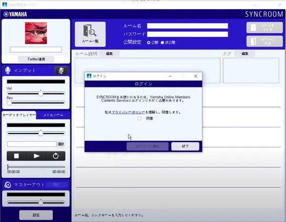Click the Twitter連携 button
This screenshot has width=286, height=222.
coord(36,59)
